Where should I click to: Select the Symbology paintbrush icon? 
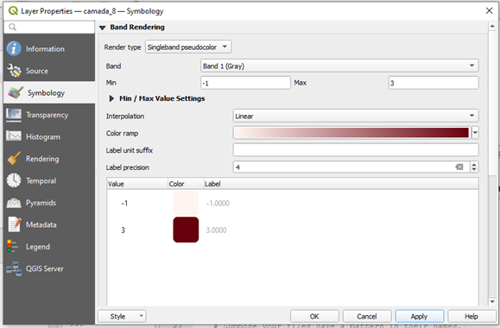click(x=16, y=92)
